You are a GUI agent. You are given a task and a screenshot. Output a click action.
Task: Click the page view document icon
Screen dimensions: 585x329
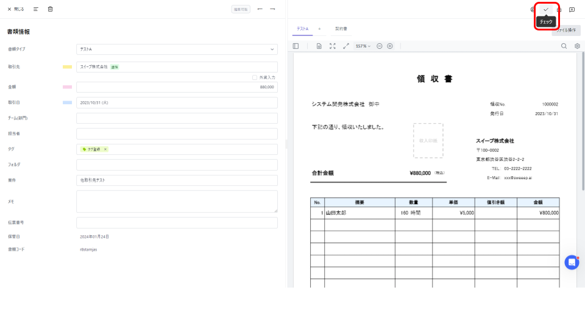click(319, 46)
